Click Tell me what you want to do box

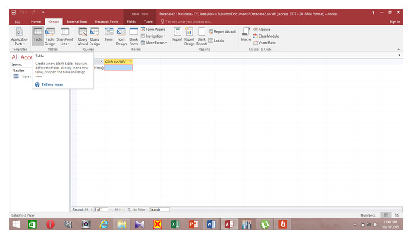pyautogui.click(x=186, y=22)
